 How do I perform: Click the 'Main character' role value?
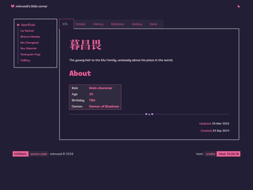pyautogui.click(x=101, y=88)
